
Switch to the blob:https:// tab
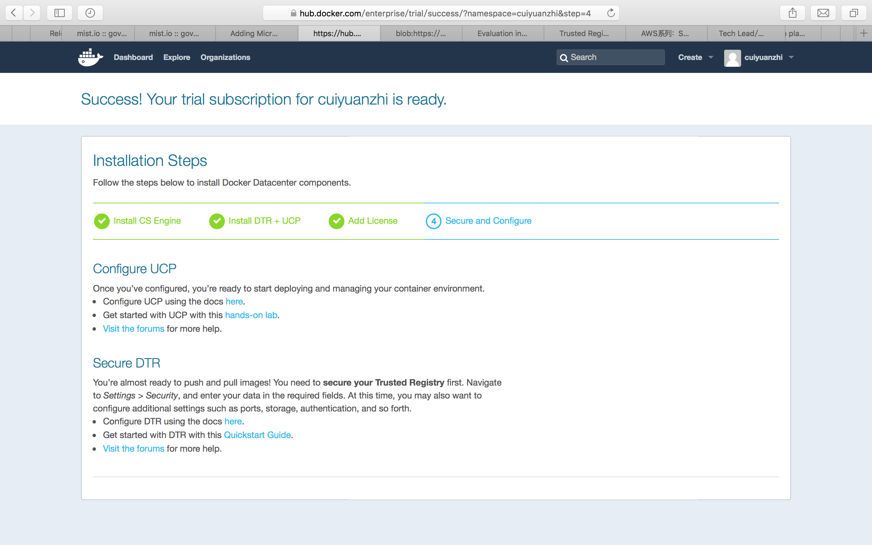[x=421, y=33]
